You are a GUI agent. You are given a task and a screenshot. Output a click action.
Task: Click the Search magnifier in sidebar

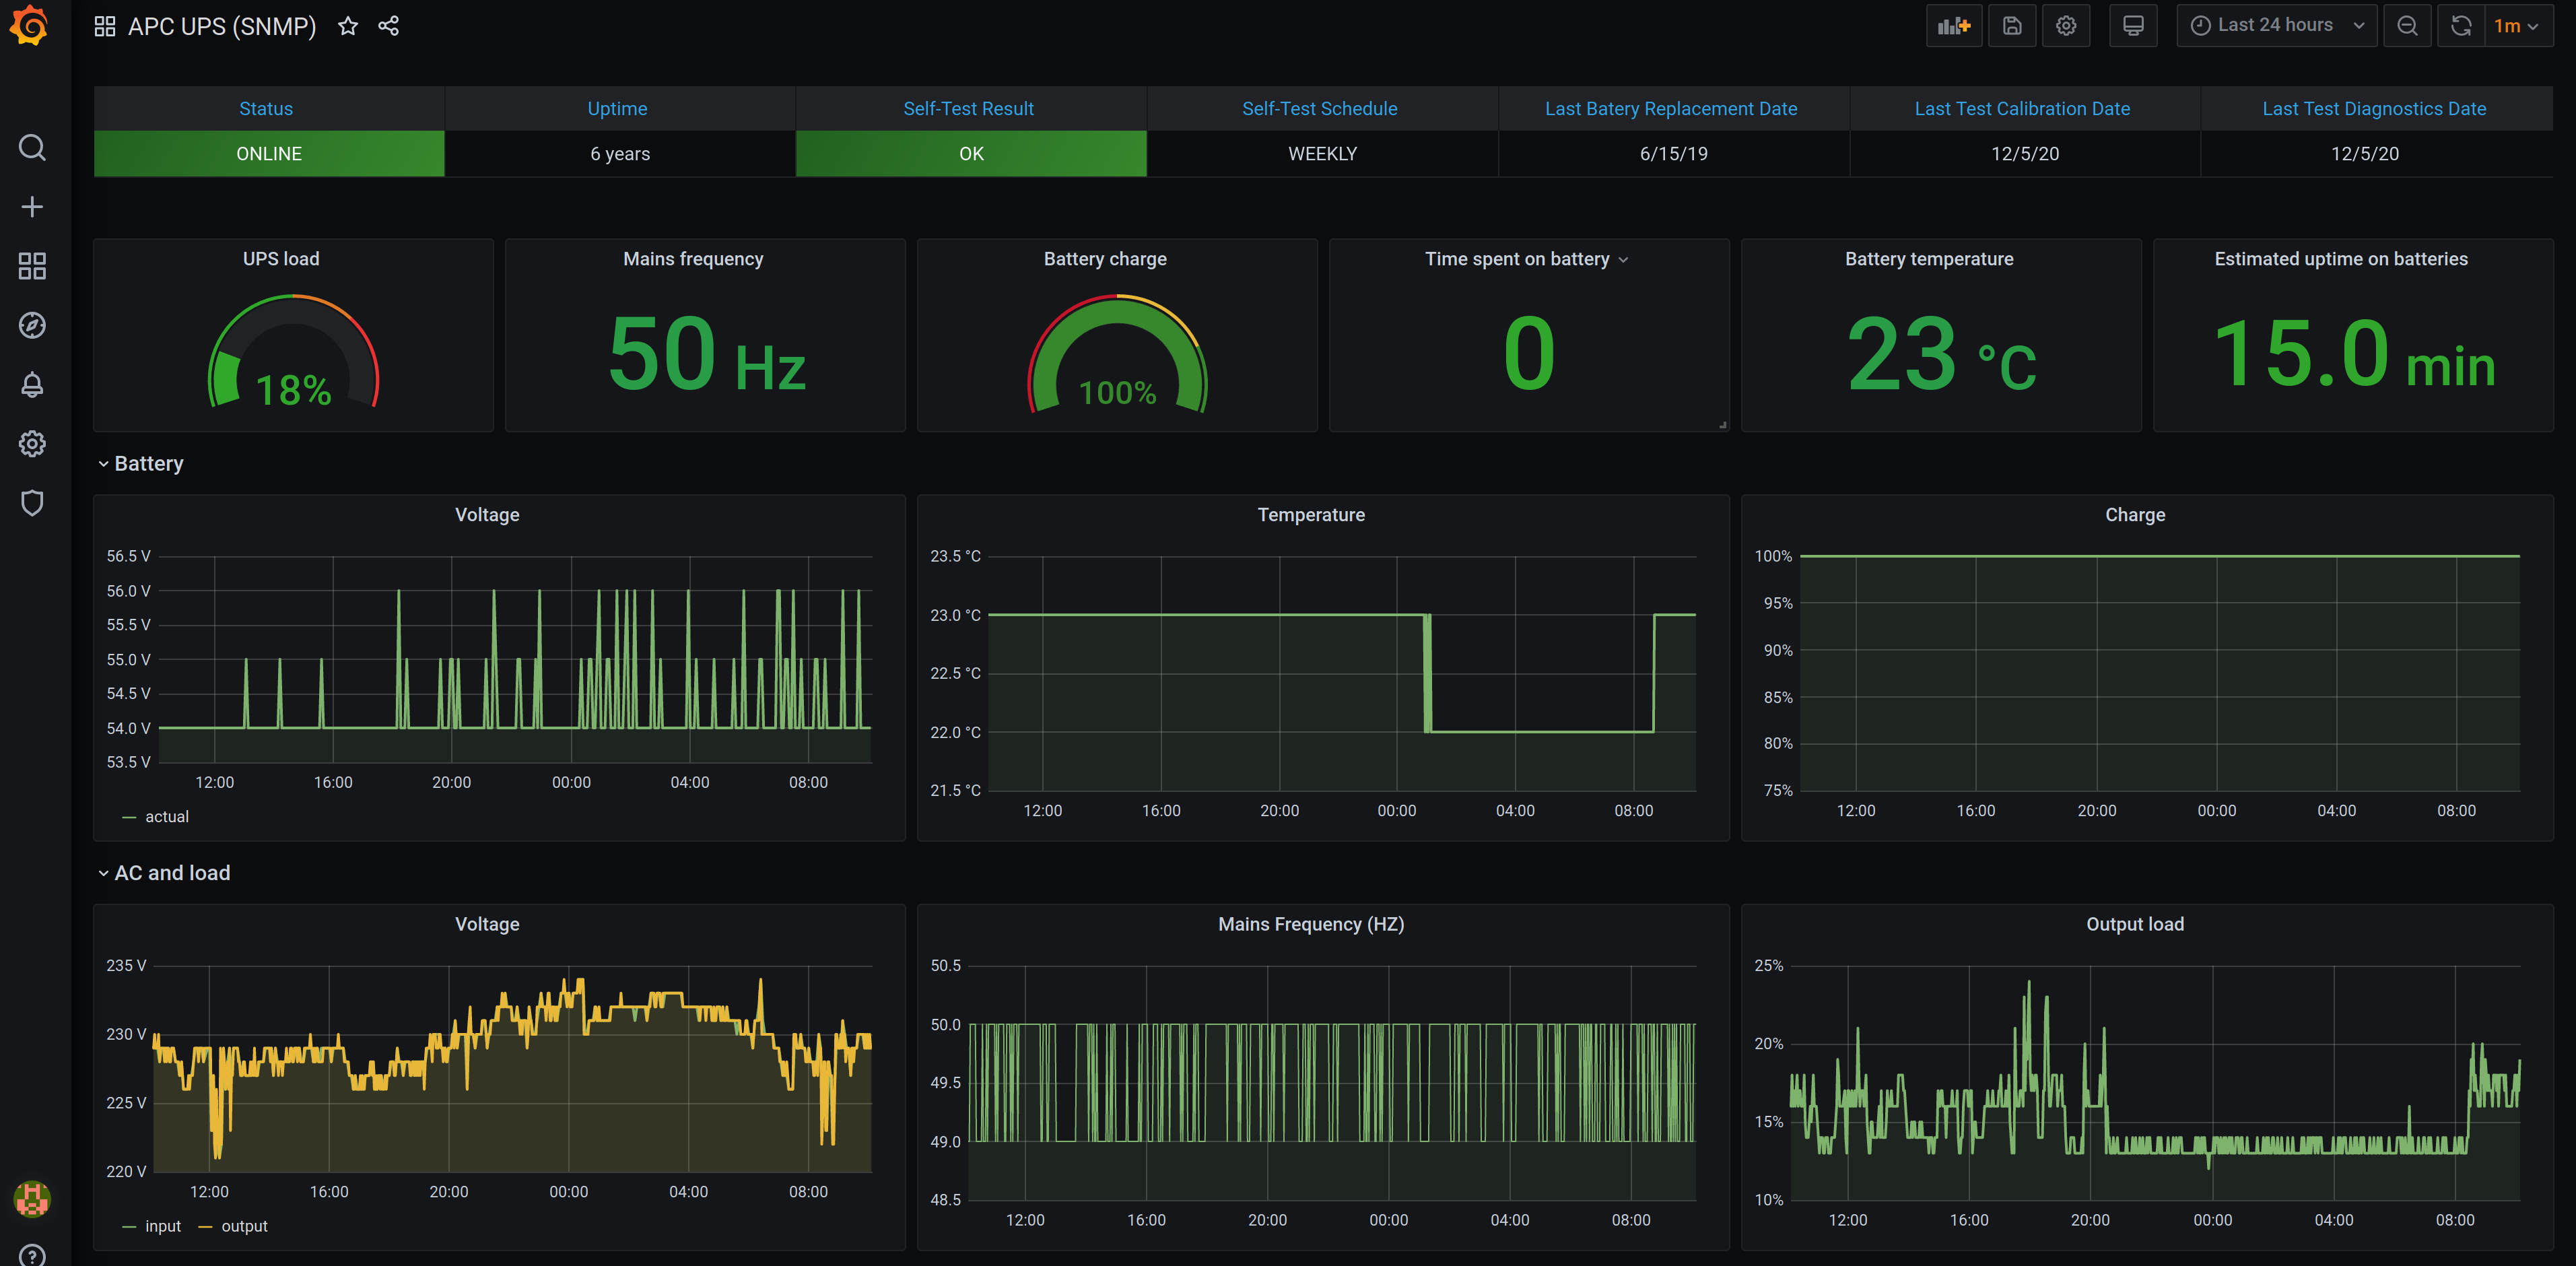pyautogui.click(x=32, y=148)
